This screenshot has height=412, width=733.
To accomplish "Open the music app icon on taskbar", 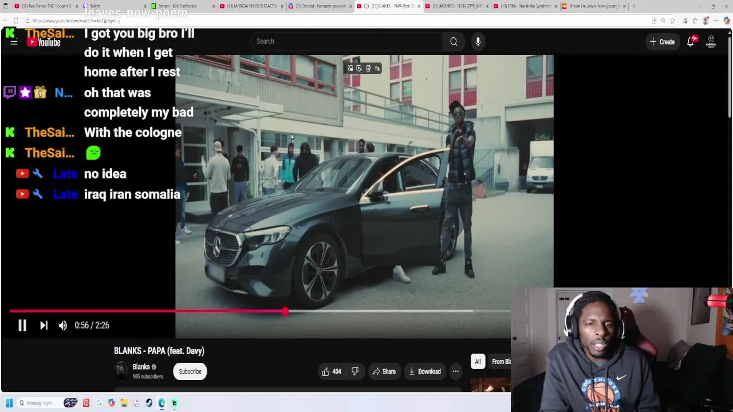I will point(136,403).
